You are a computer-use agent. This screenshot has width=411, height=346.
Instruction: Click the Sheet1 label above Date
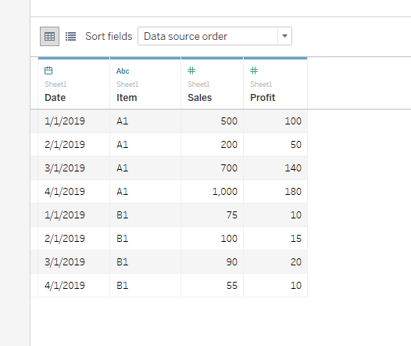tap(55, 85)
